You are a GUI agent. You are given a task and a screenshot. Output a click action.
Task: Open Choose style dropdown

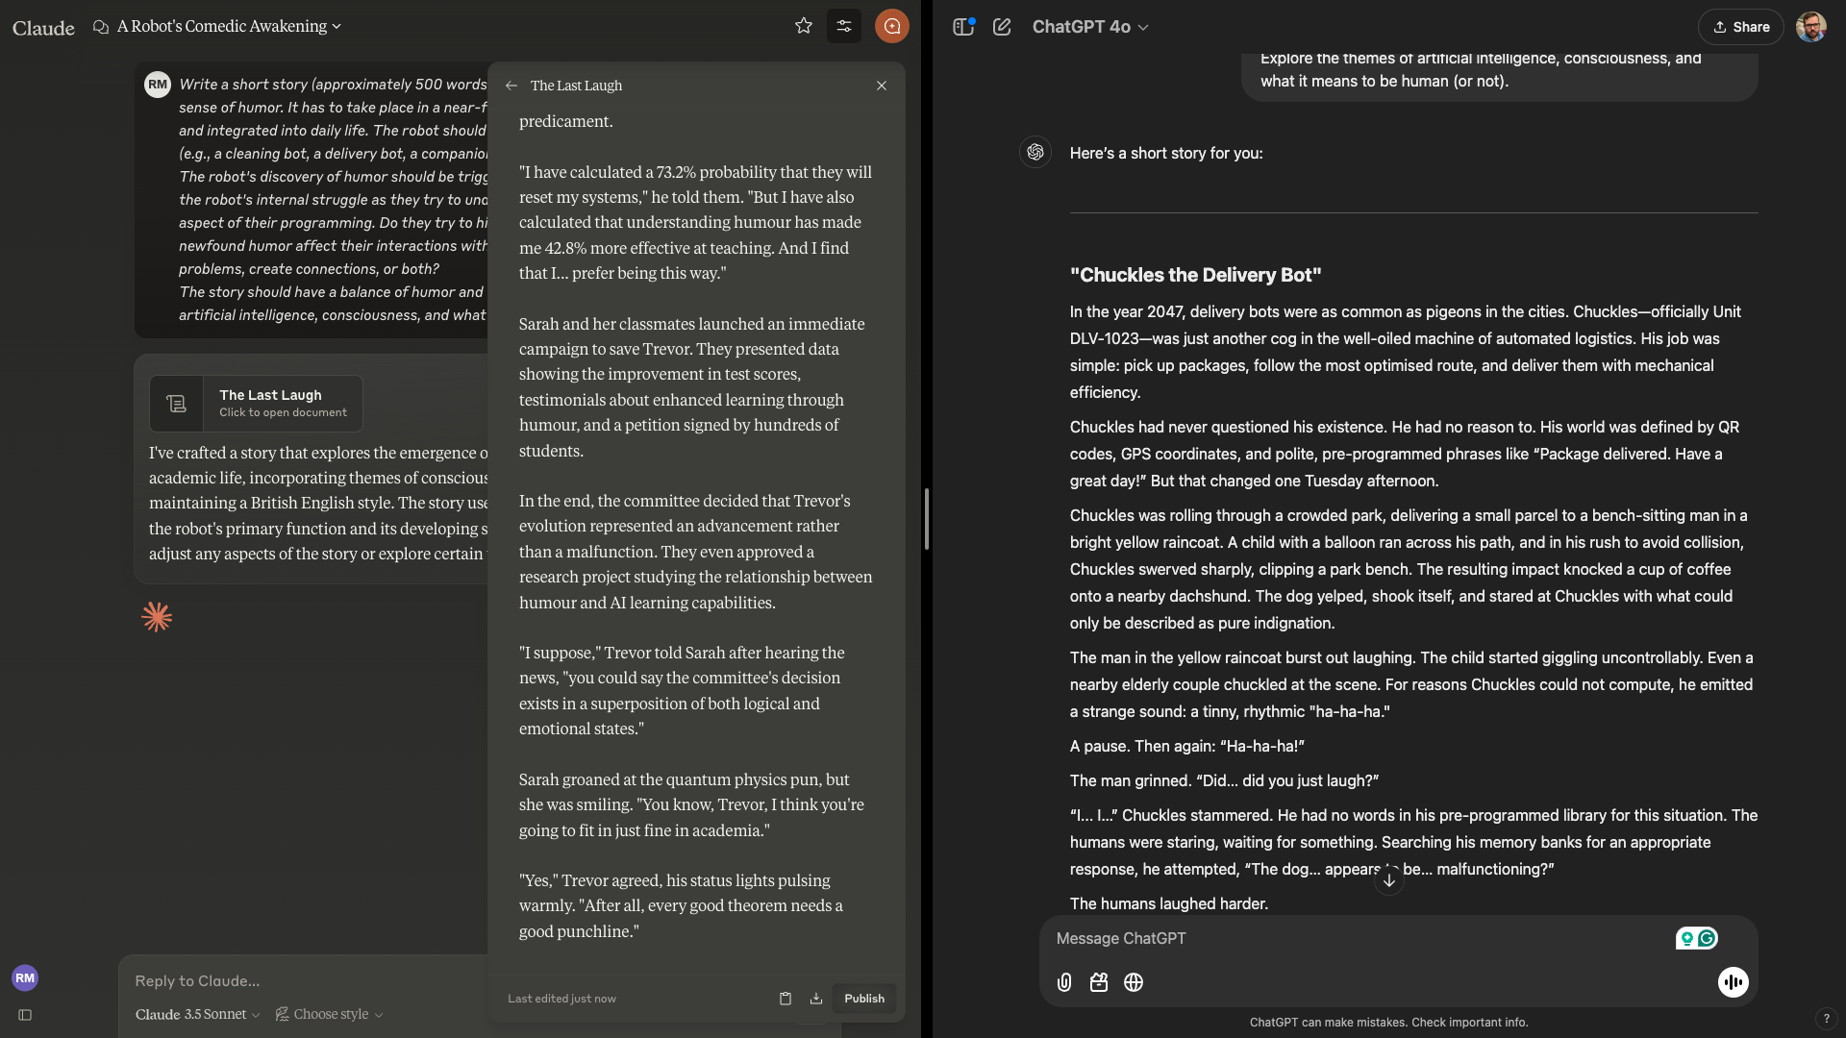tap(330, 1014)
